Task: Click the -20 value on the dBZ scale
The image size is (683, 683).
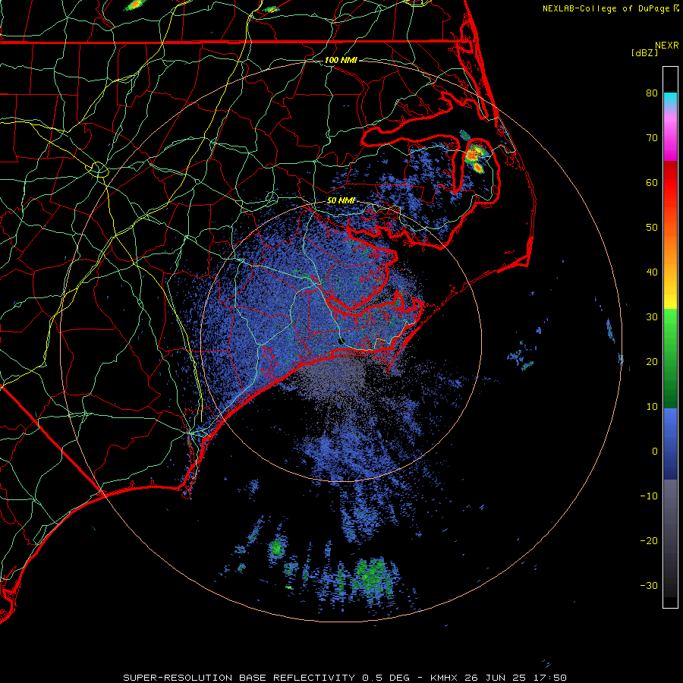Action: point(649,541)
